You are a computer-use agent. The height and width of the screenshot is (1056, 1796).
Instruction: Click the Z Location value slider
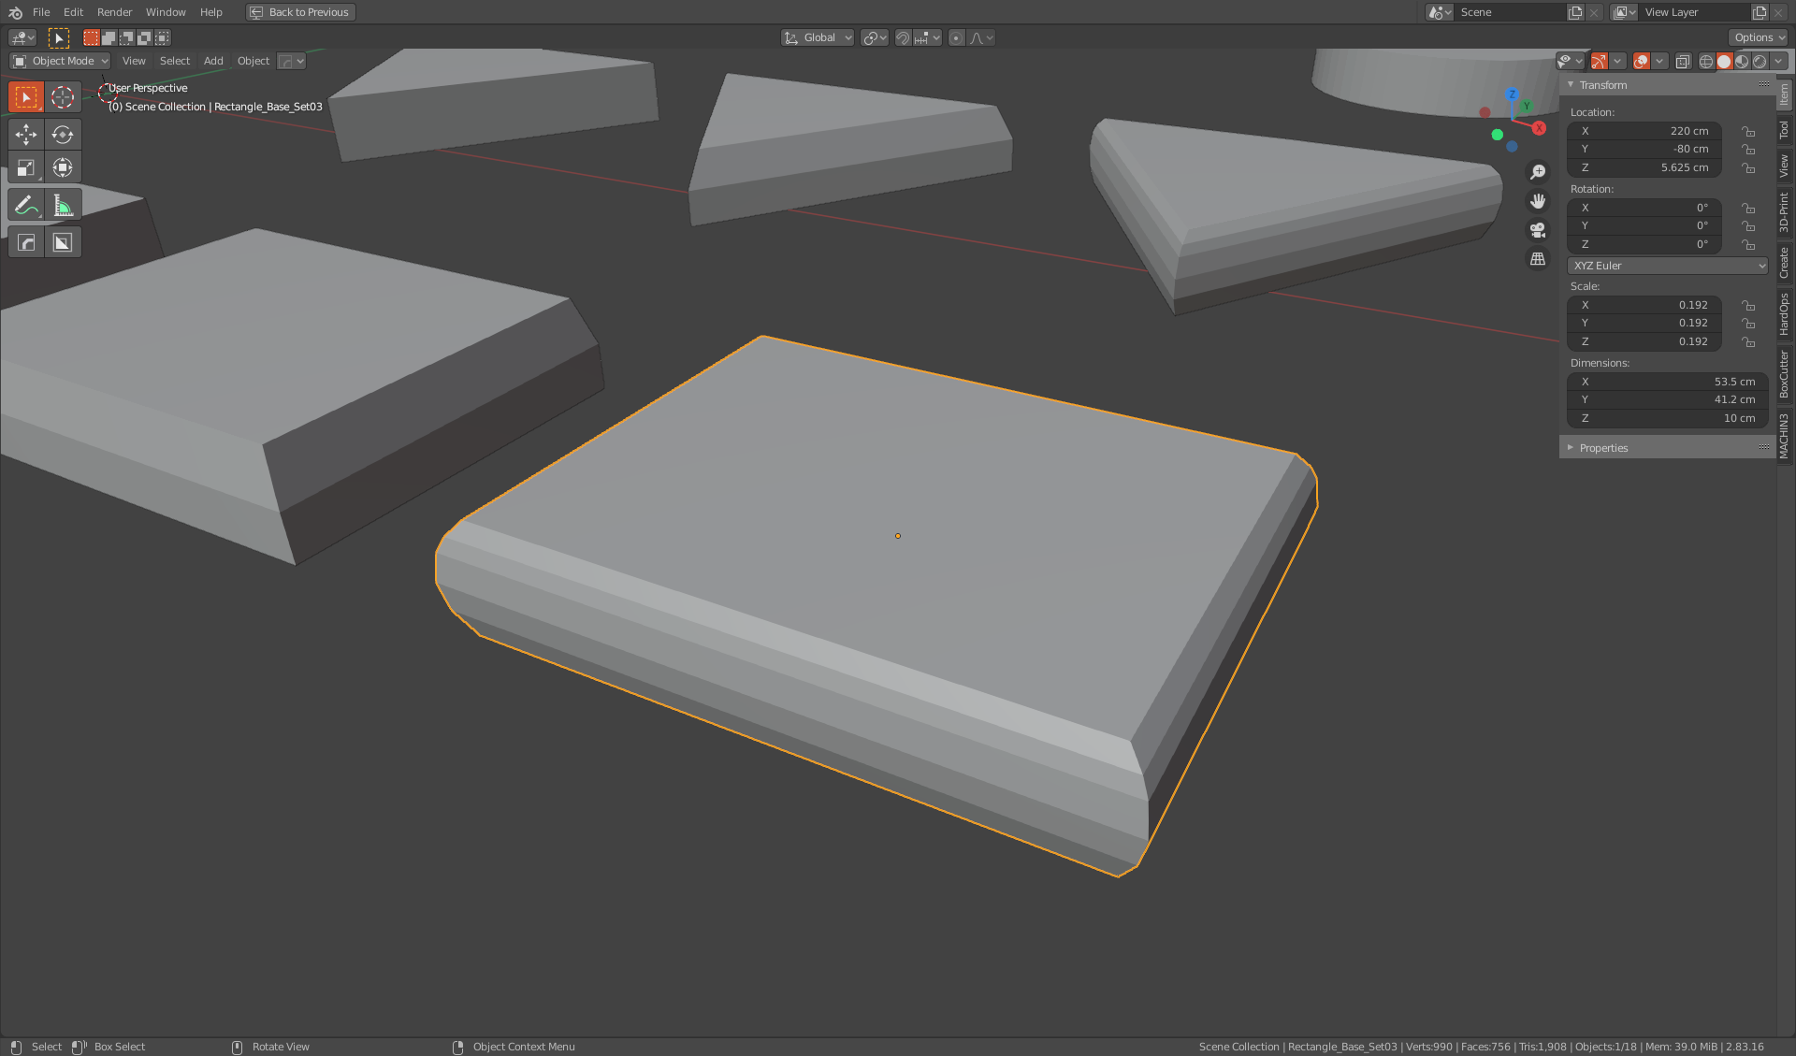click(1644, 167)
